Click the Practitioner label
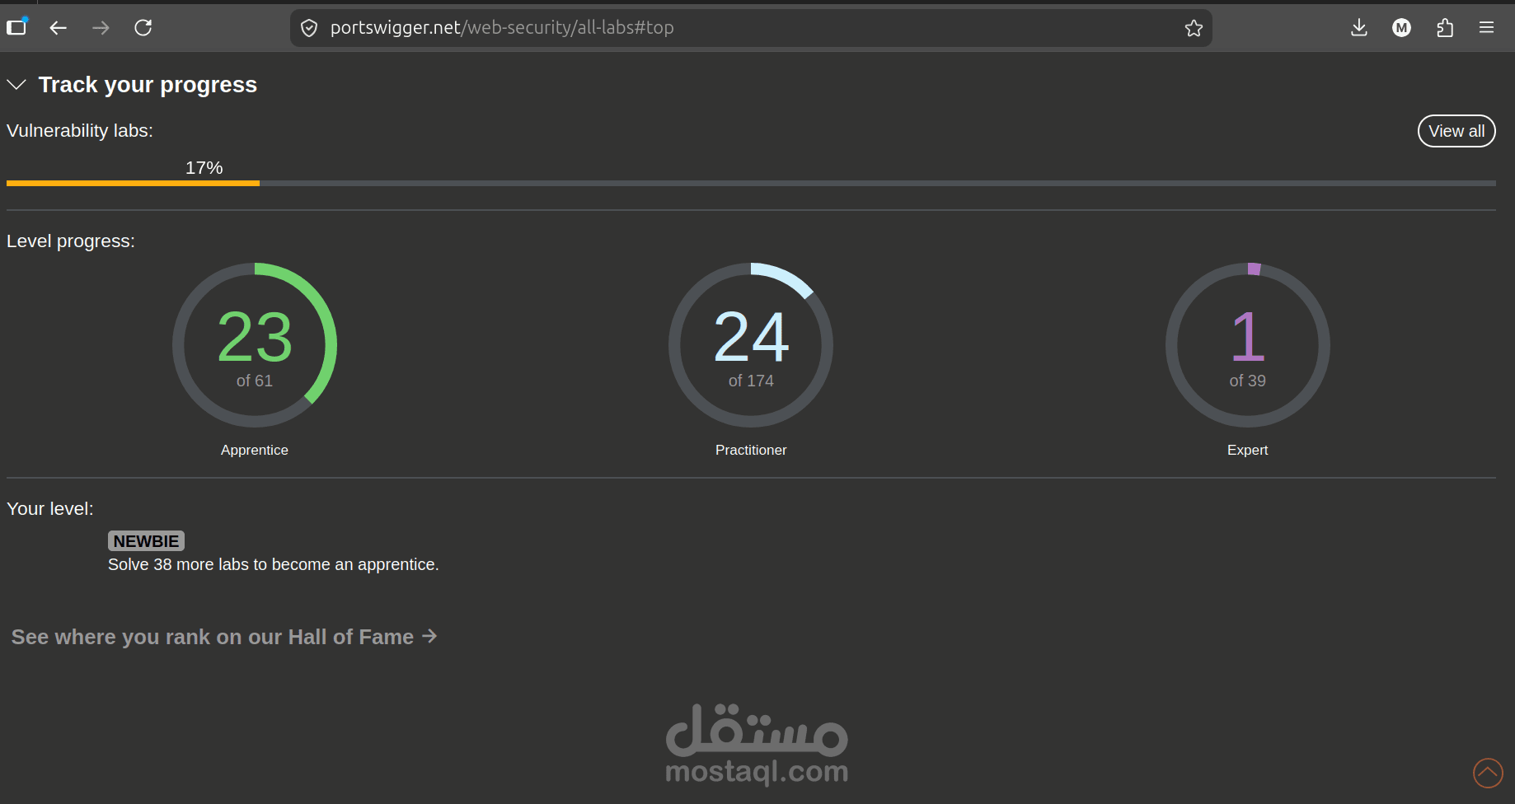Image resolution: width=1515 pixels, height=804 pixels. (751, 450)
